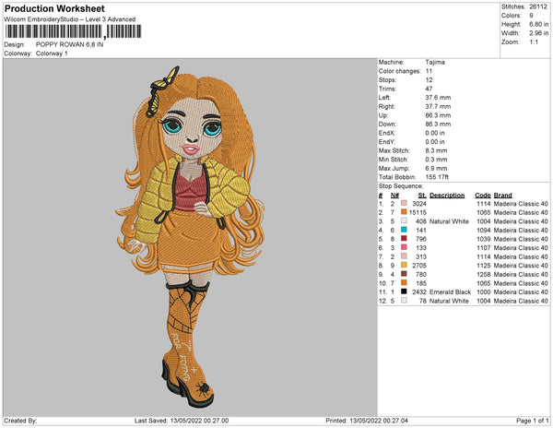Click the Left value '37.6 mm'
Screen dimensions: 553x428
438,98
